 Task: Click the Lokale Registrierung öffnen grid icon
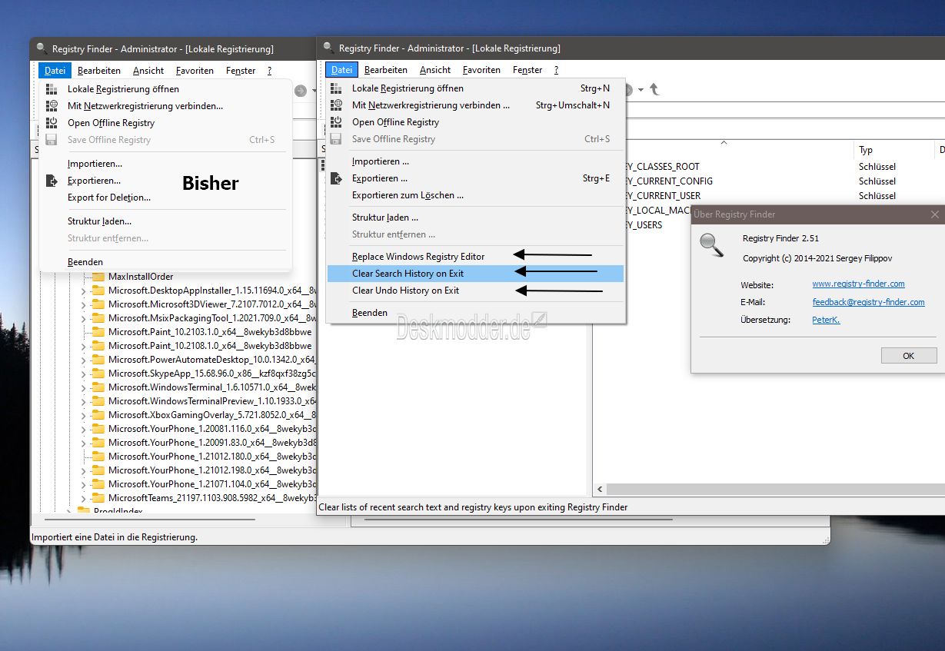coord(336,88)
